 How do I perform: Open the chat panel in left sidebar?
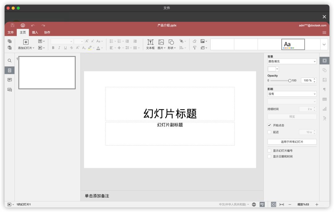point(10,90)
